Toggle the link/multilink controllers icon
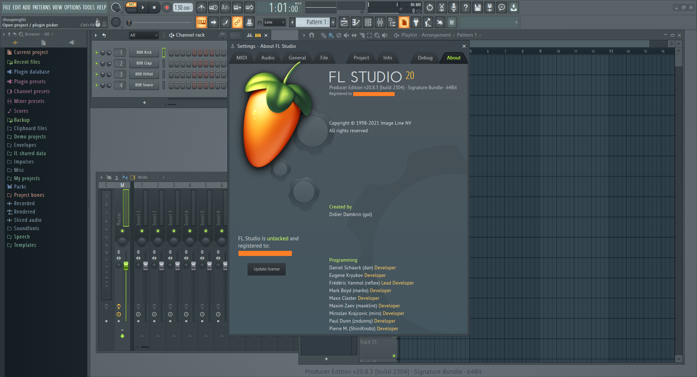Screen dimensions: 697x377 [237, 22]
